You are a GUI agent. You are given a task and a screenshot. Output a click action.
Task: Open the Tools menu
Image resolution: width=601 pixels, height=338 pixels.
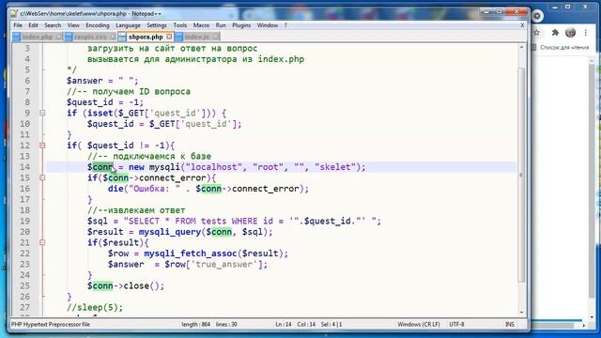click(x=179, y=25)
